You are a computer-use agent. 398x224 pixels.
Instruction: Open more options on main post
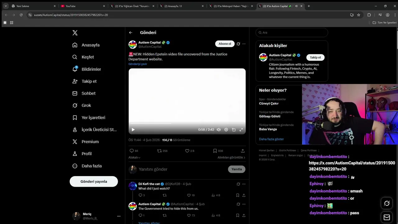pyautogui.click(x=244, y=44)
